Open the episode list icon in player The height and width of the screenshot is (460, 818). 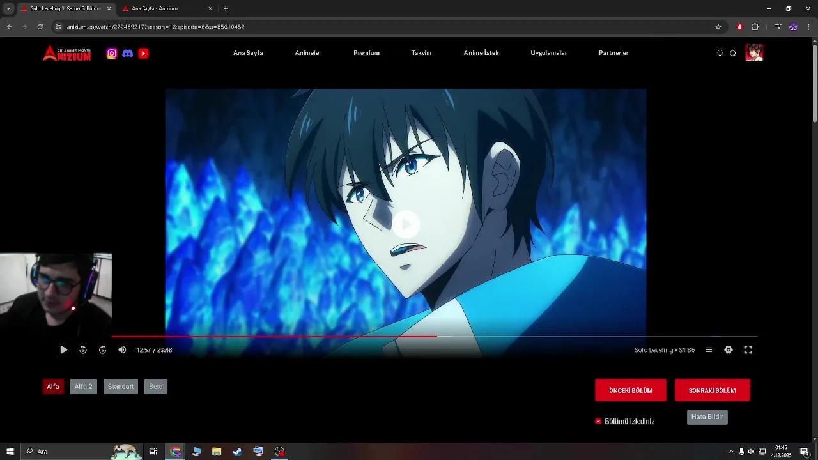click(x=709, y=350)
